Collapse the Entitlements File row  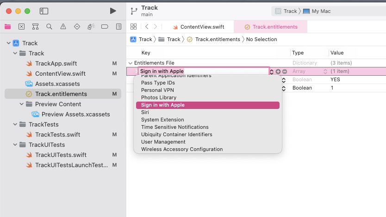(130, 63)
